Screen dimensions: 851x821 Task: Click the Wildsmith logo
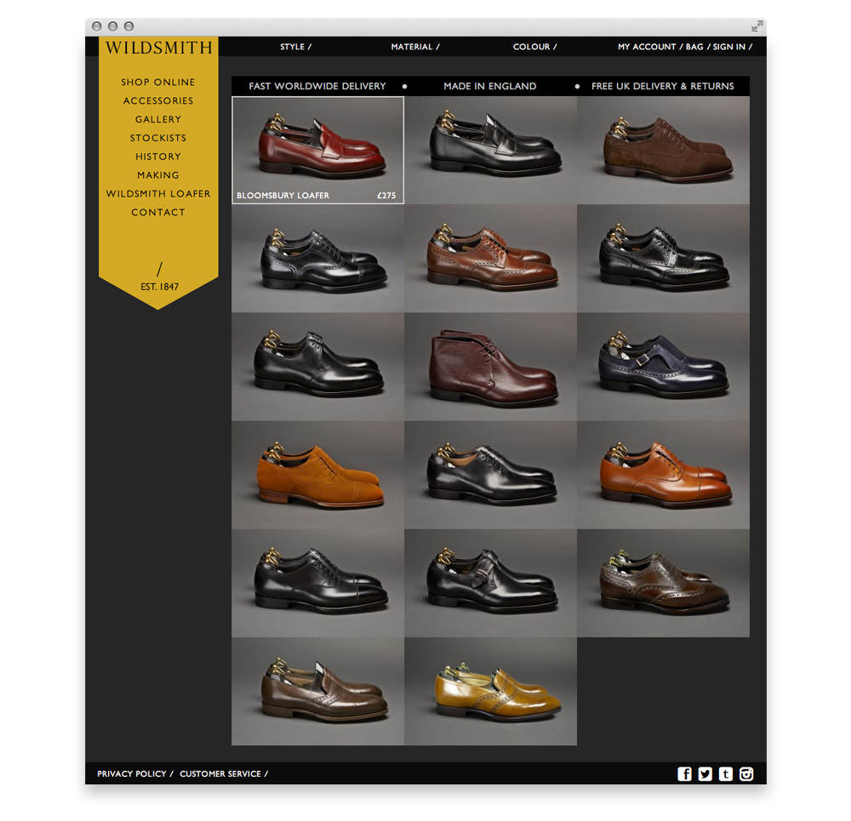click(158, 48)
